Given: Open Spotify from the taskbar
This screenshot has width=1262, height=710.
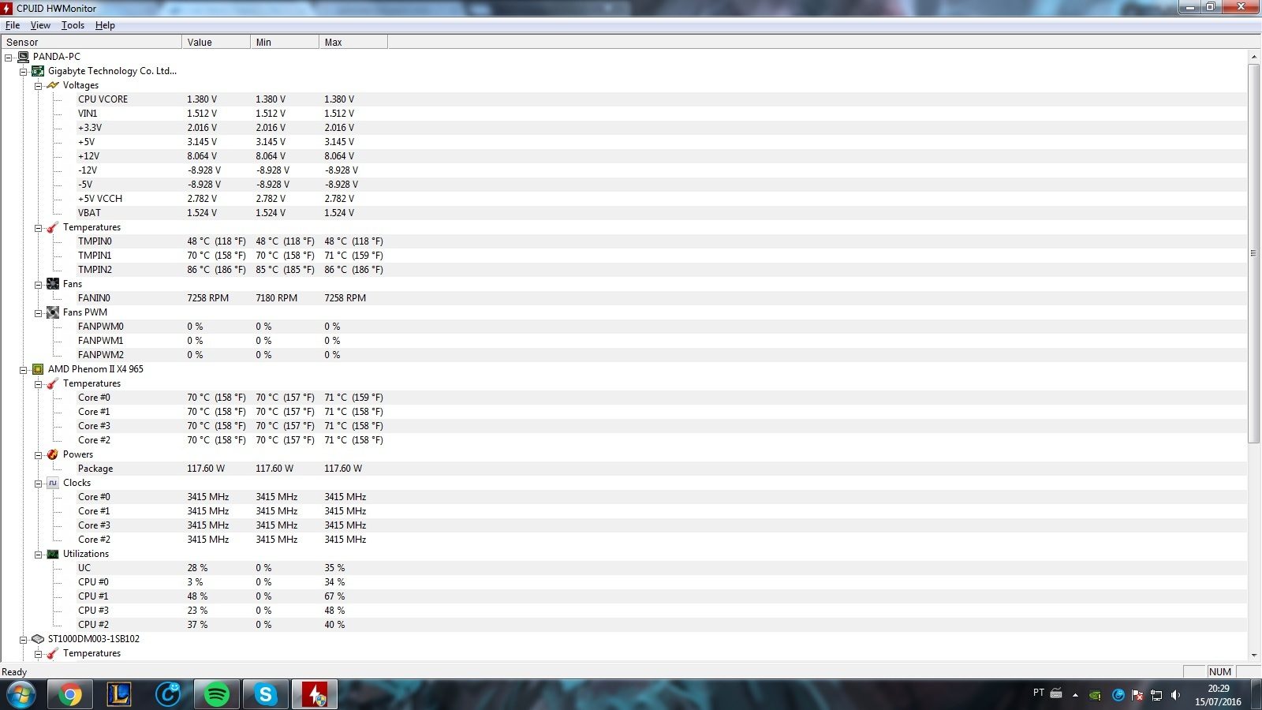Looking at the screenshot, I should click(x=217, y=694).
